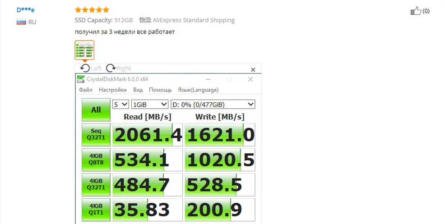The height and width of the screenshot is (224, 445).
Task: Expand the drive D: 0% (0/477GiB) dropdown
Action: tap(213, 105)
